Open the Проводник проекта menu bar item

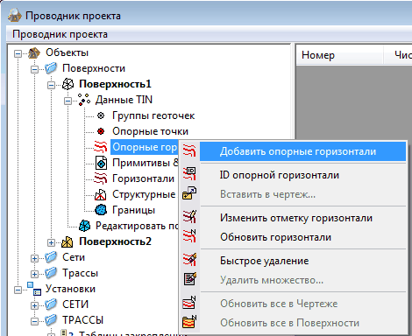60,34
